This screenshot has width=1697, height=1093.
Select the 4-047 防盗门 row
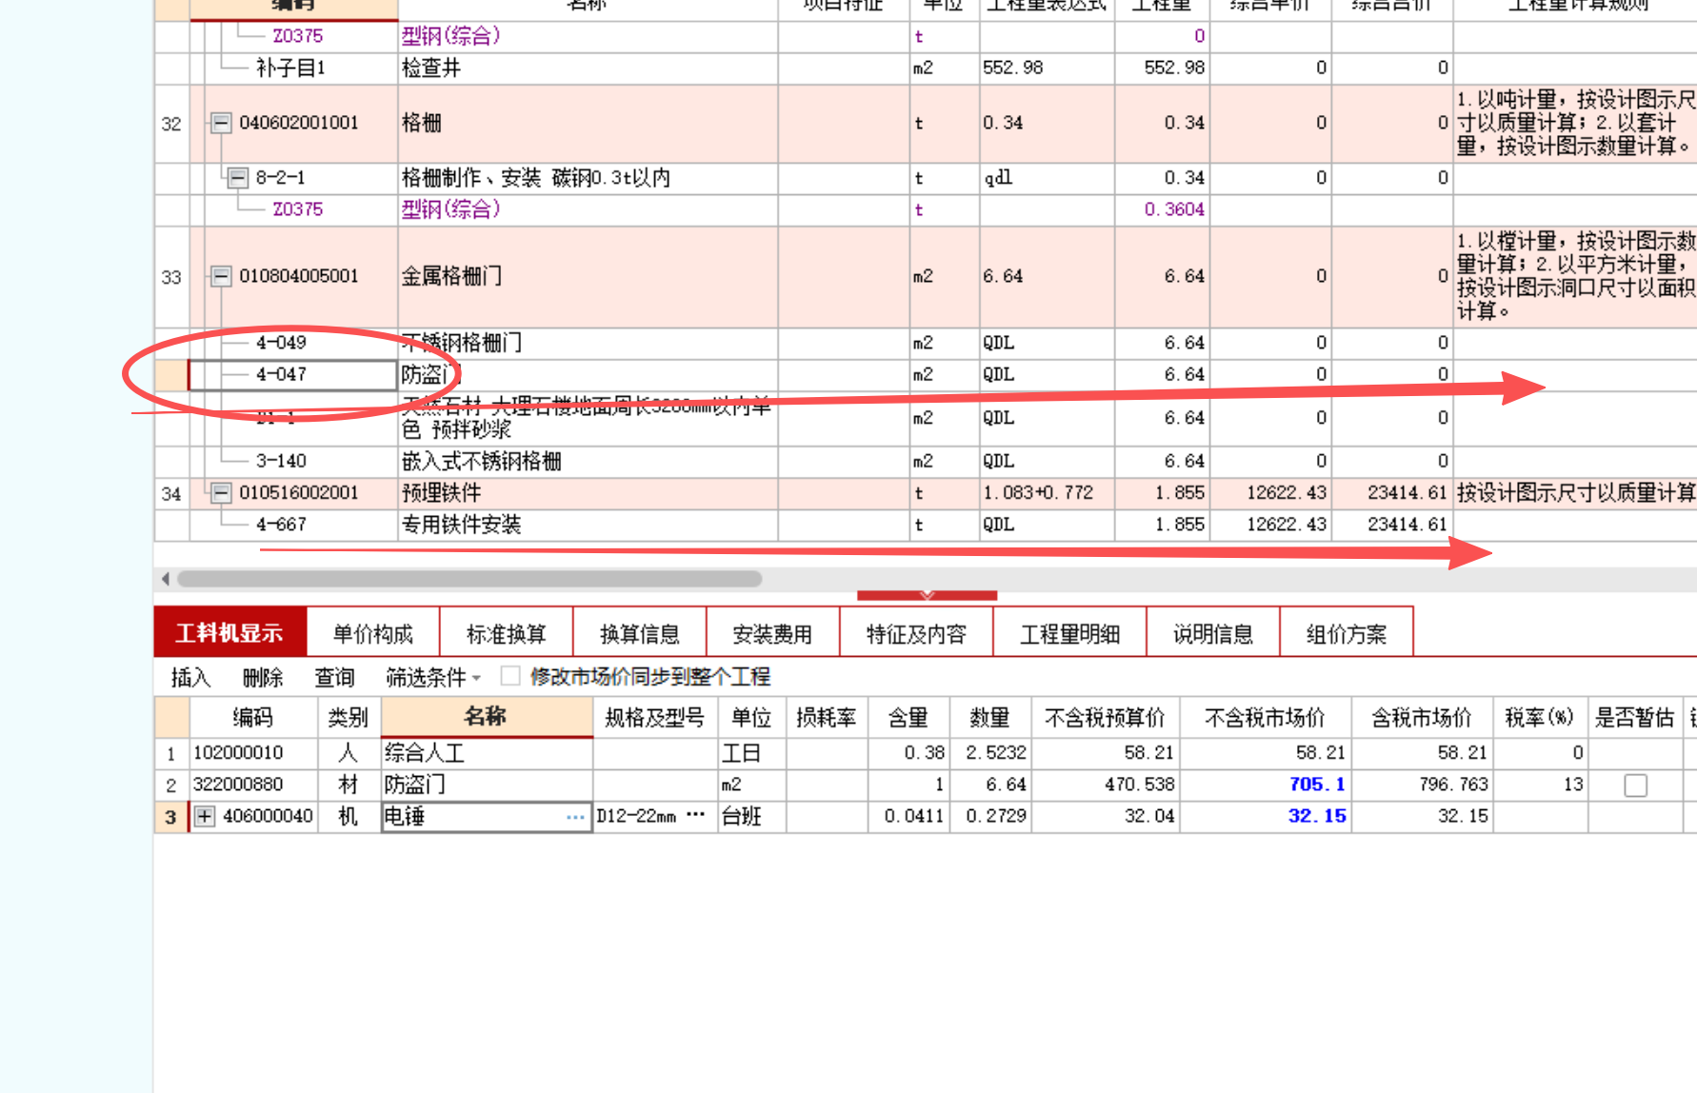coord(295,374)
